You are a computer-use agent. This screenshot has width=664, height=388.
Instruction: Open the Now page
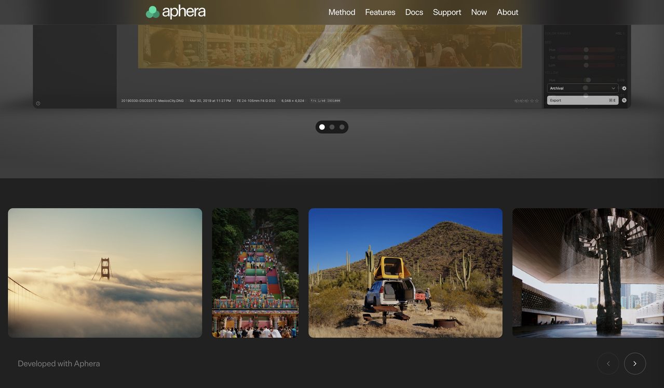click(x=479, y=12)
